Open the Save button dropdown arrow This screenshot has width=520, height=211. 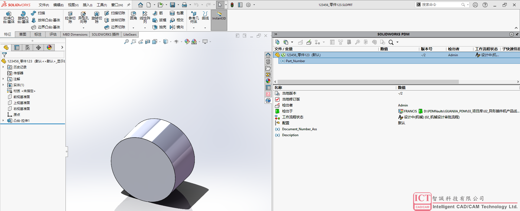tap(178, 5)
